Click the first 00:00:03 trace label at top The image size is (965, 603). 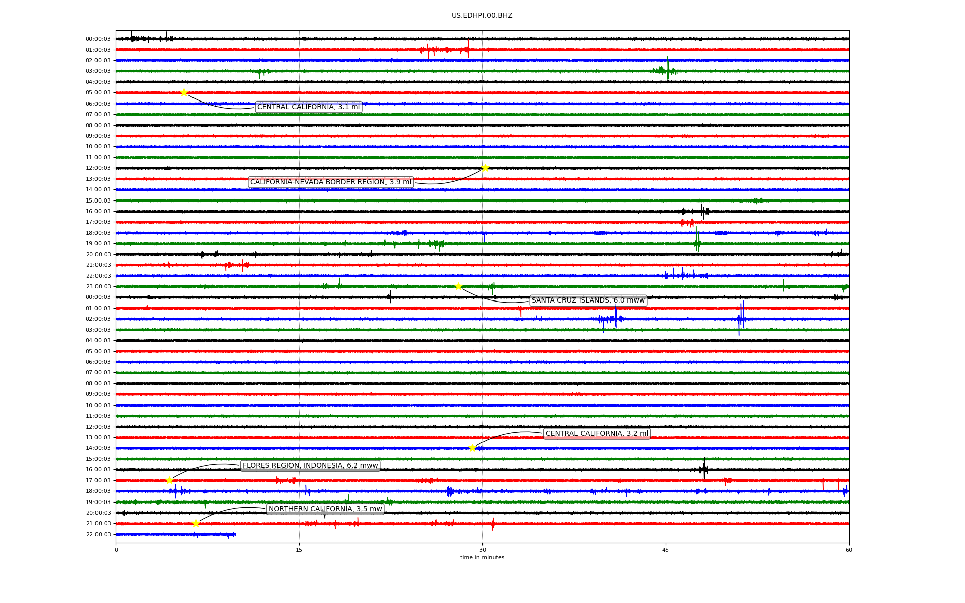98,39
